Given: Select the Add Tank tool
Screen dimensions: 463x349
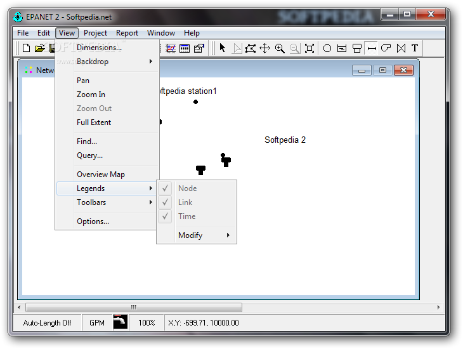Looking at the screenshot, I should point(357,48).
